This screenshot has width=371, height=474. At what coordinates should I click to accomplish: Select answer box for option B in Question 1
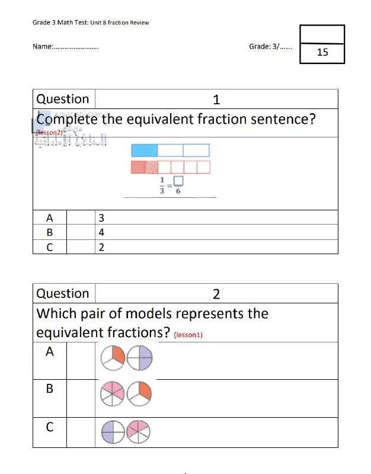(x=81, y=232)
